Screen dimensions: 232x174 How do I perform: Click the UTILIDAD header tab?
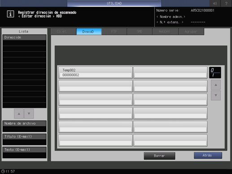tap(114, 3)
